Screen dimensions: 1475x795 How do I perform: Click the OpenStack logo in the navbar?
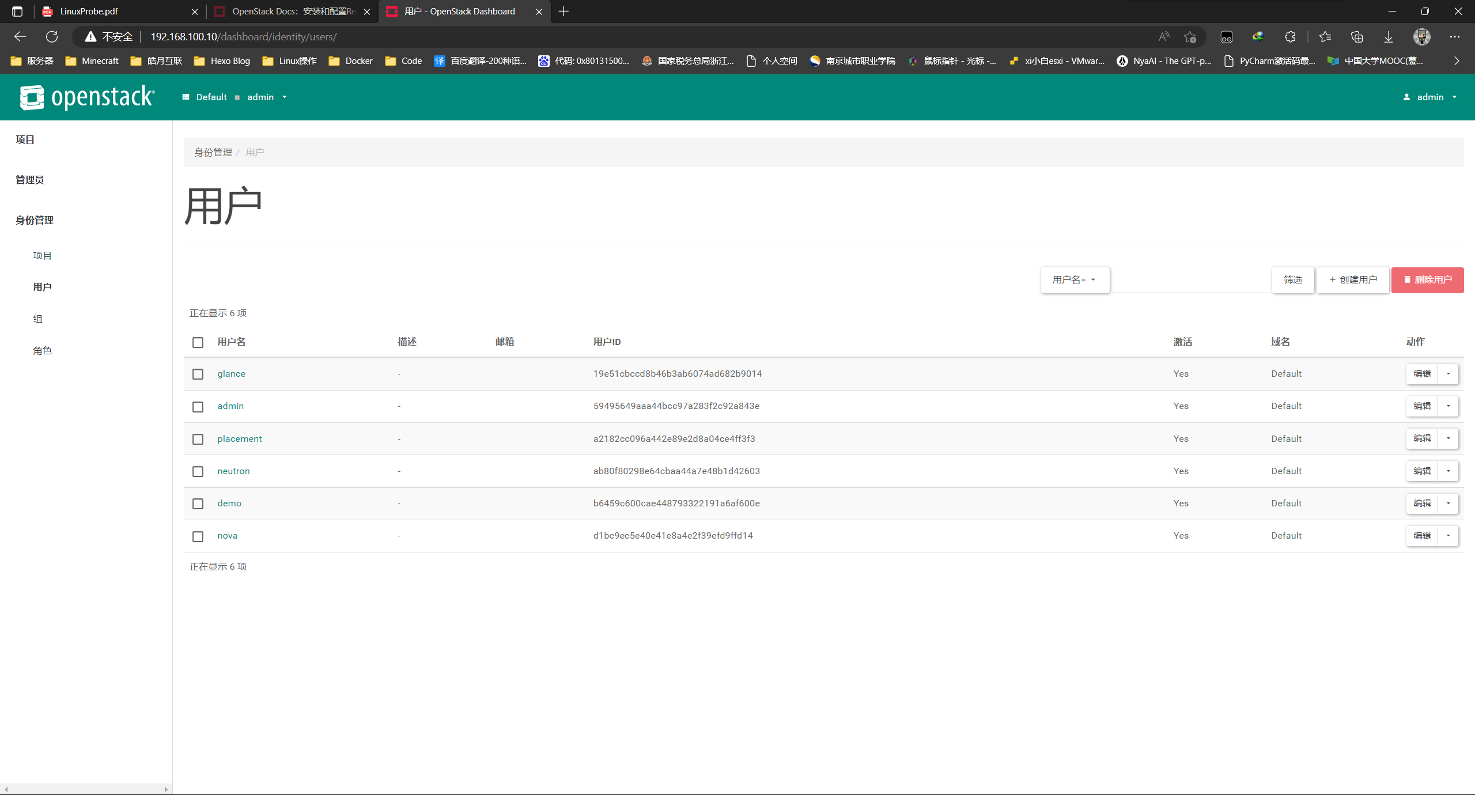(x=86, y=97)
